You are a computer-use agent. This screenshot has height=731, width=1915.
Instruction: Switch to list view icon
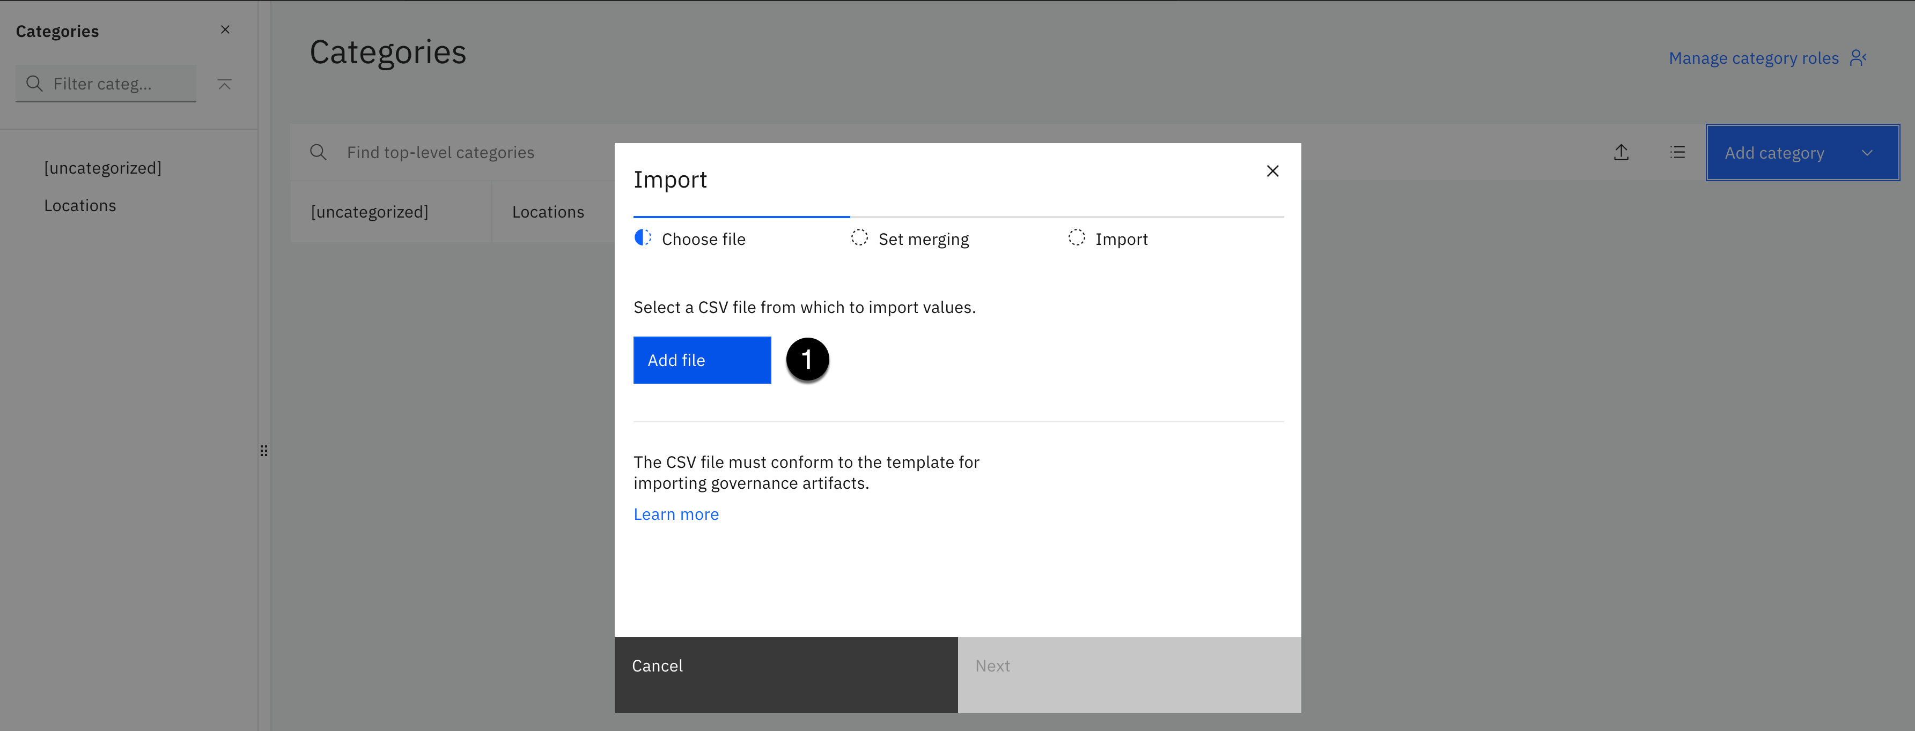[x=1677, y=152]
